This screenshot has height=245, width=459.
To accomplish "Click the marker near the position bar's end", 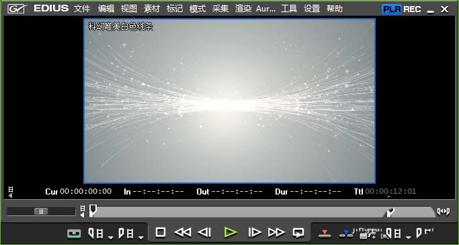I will (x=390, y=212).
